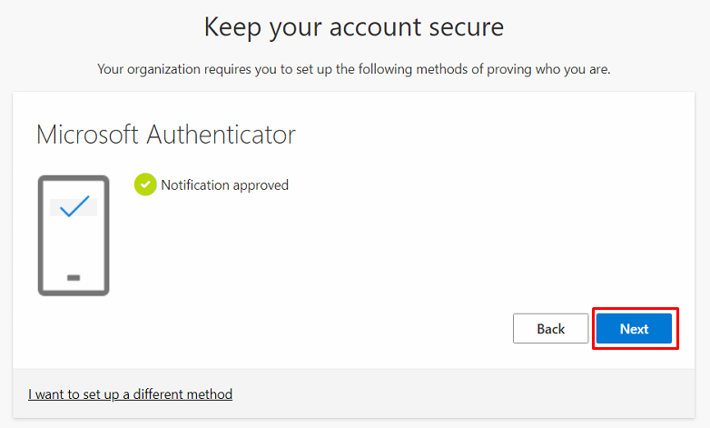The width and height of the screenshot is (710, 428).
Task: Click the word 'approved' beside the green check
Action: 261,185
